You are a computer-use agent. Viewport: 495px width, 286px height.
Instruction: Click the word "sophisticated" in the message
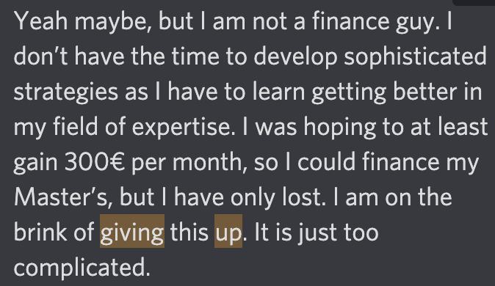415,56
